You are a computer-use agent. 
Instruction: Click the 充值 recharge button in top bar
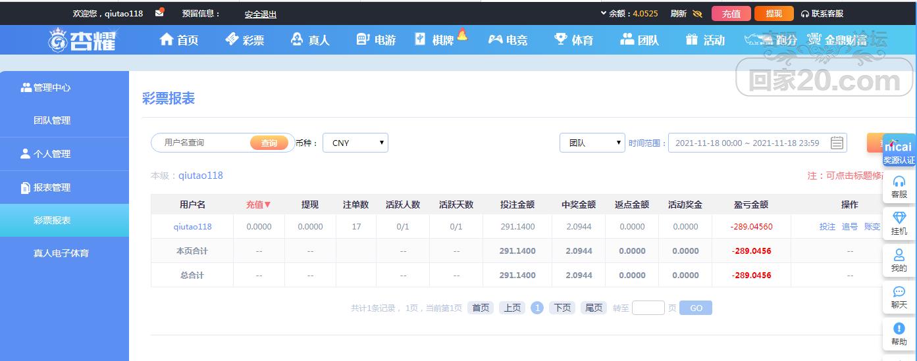(x=731, y=14)
